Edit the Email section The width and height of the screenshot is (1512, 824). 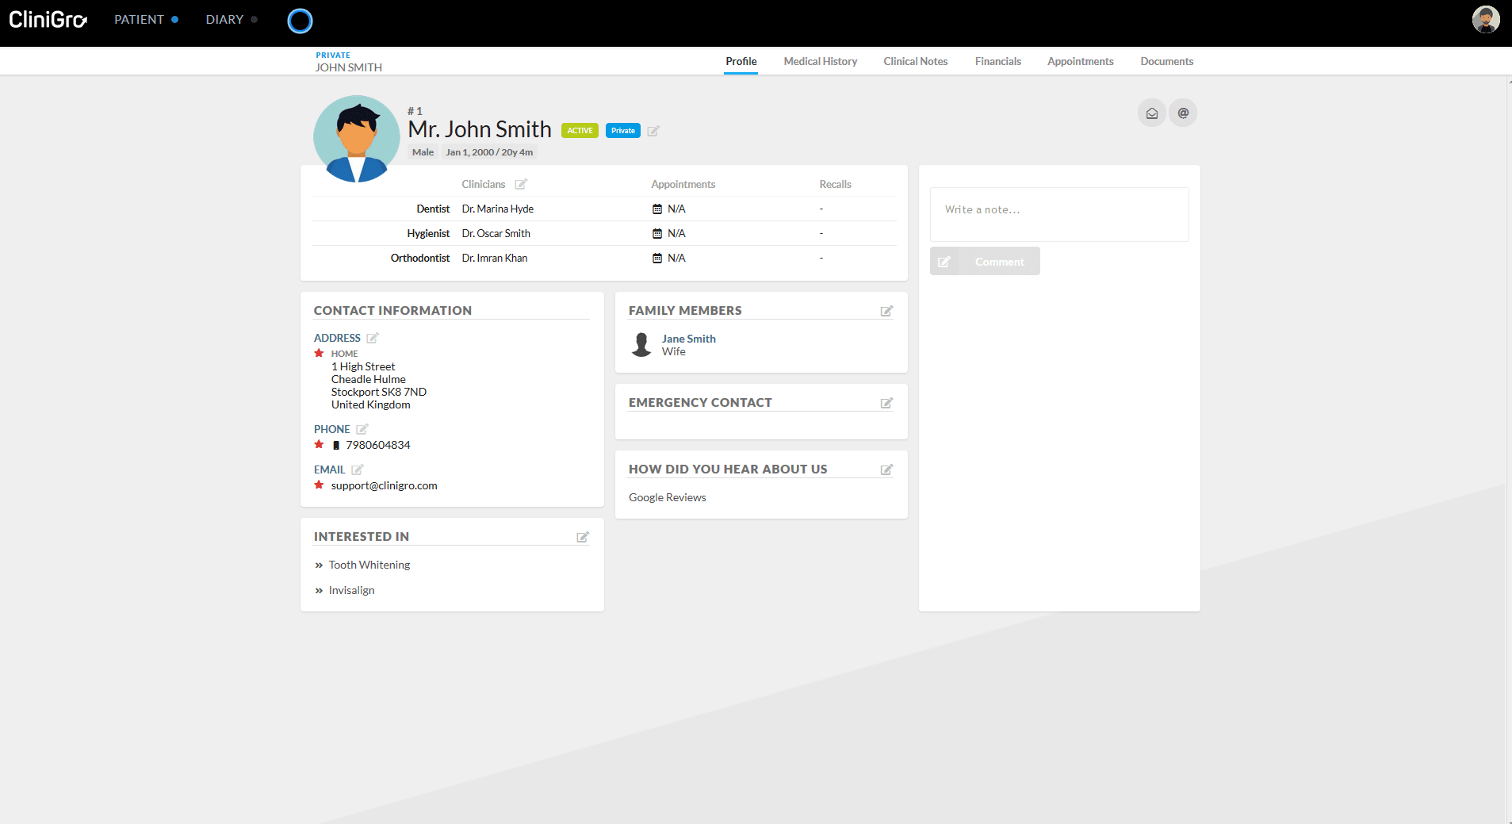pyautogui.click(x=358, y=469)
